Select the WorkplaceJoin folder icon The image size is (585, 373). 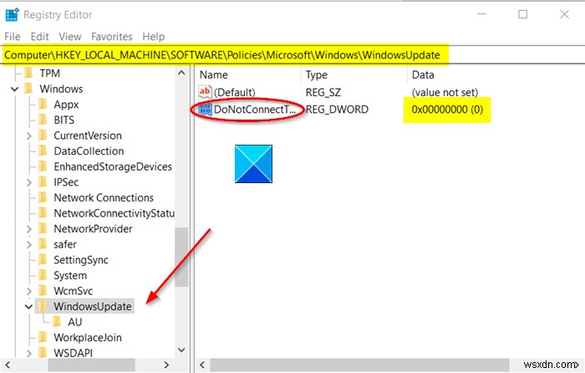tap(43, 338)
